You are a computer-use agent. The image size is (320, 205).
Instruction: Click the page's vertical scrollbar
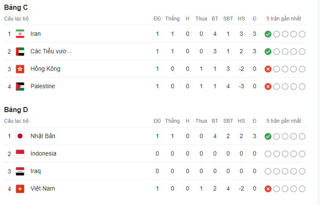319,102
